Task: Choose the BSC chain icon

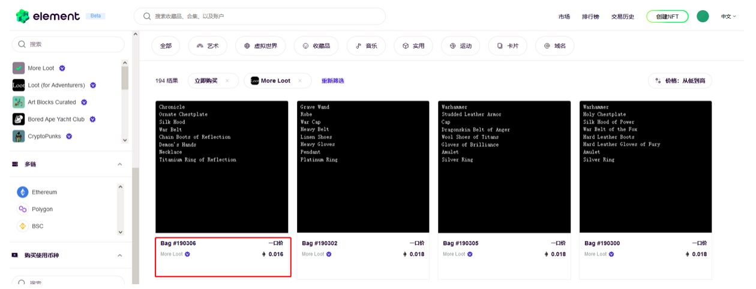Action: pos(23,226)
